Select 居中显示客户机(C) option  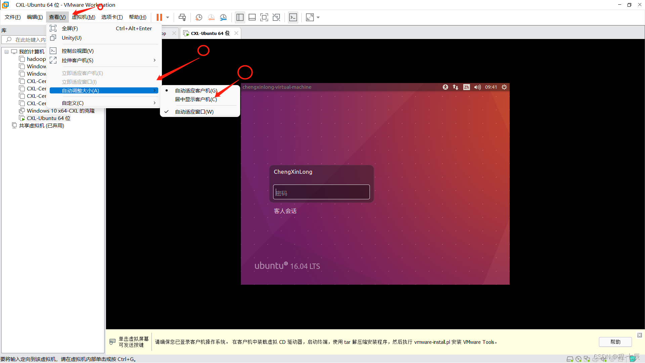click(x=196, y=99)
